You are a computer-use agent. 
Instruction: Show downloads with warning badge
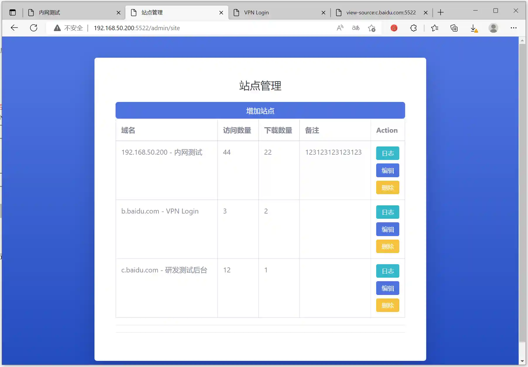click(474, 28)
